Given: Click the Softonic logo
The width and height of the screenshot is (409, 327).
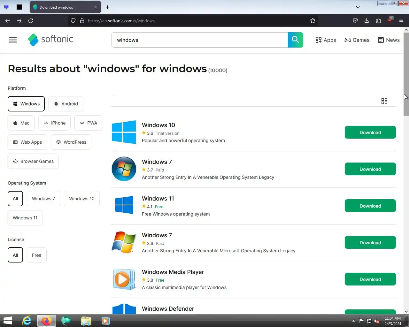Looking at the screenshot, I should pos(50,40).
